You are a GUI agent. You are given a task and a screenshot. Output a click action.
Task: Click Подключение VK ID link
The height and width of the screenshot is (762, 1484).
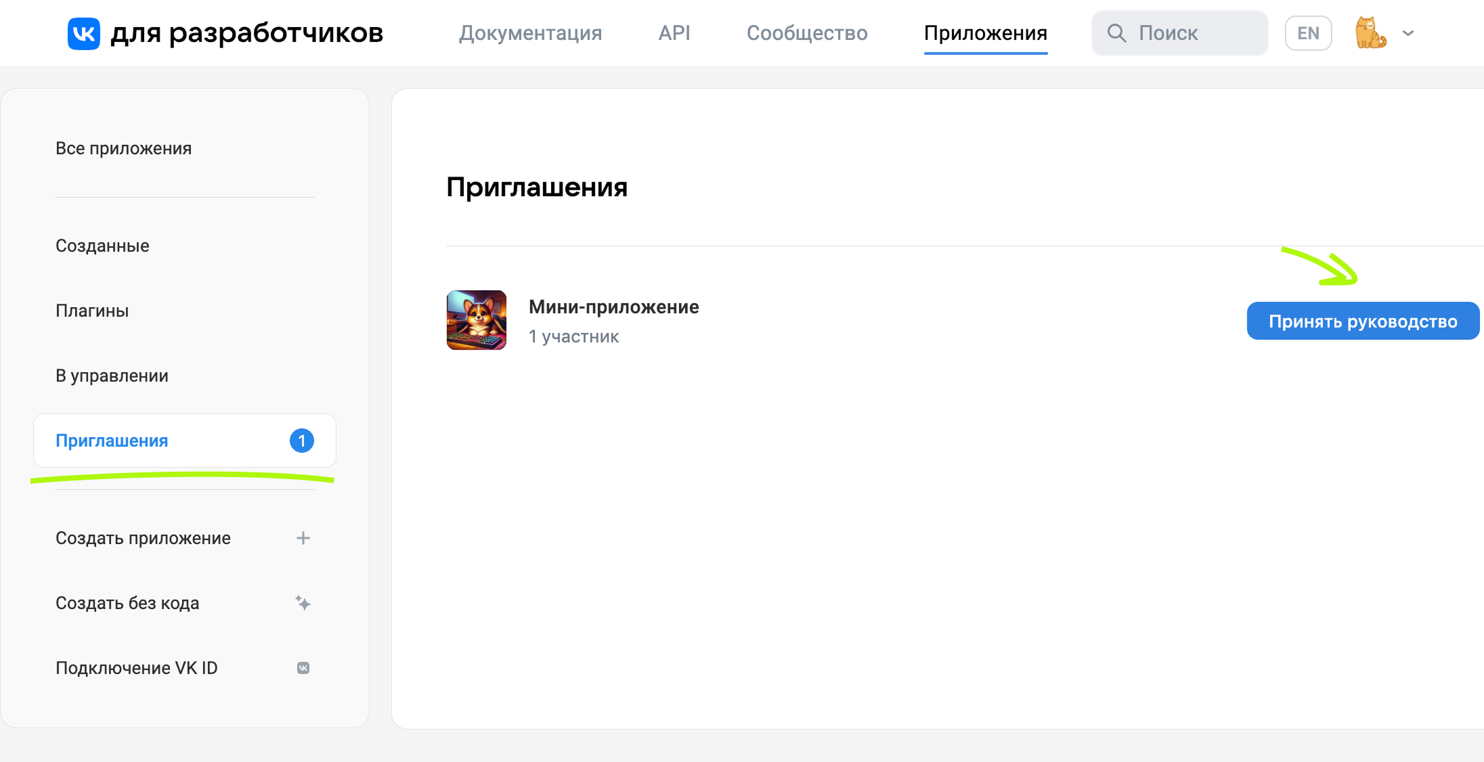[x=137, y=668]
